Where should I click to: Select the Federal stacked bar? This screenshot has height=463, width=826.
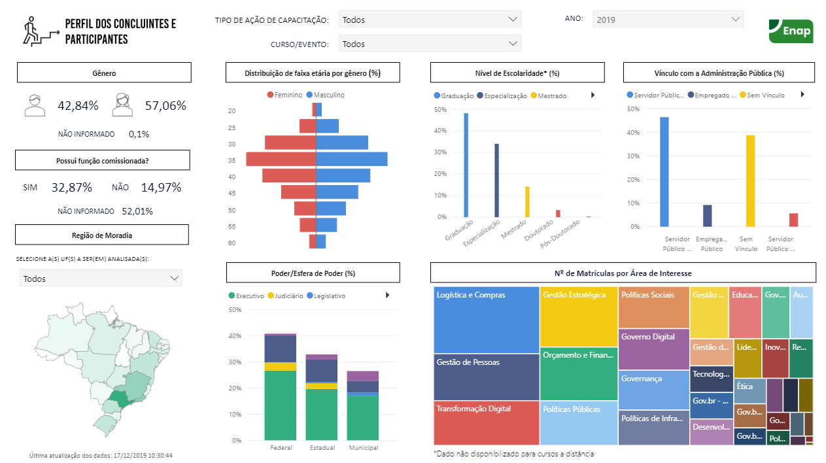pos(281,405)
